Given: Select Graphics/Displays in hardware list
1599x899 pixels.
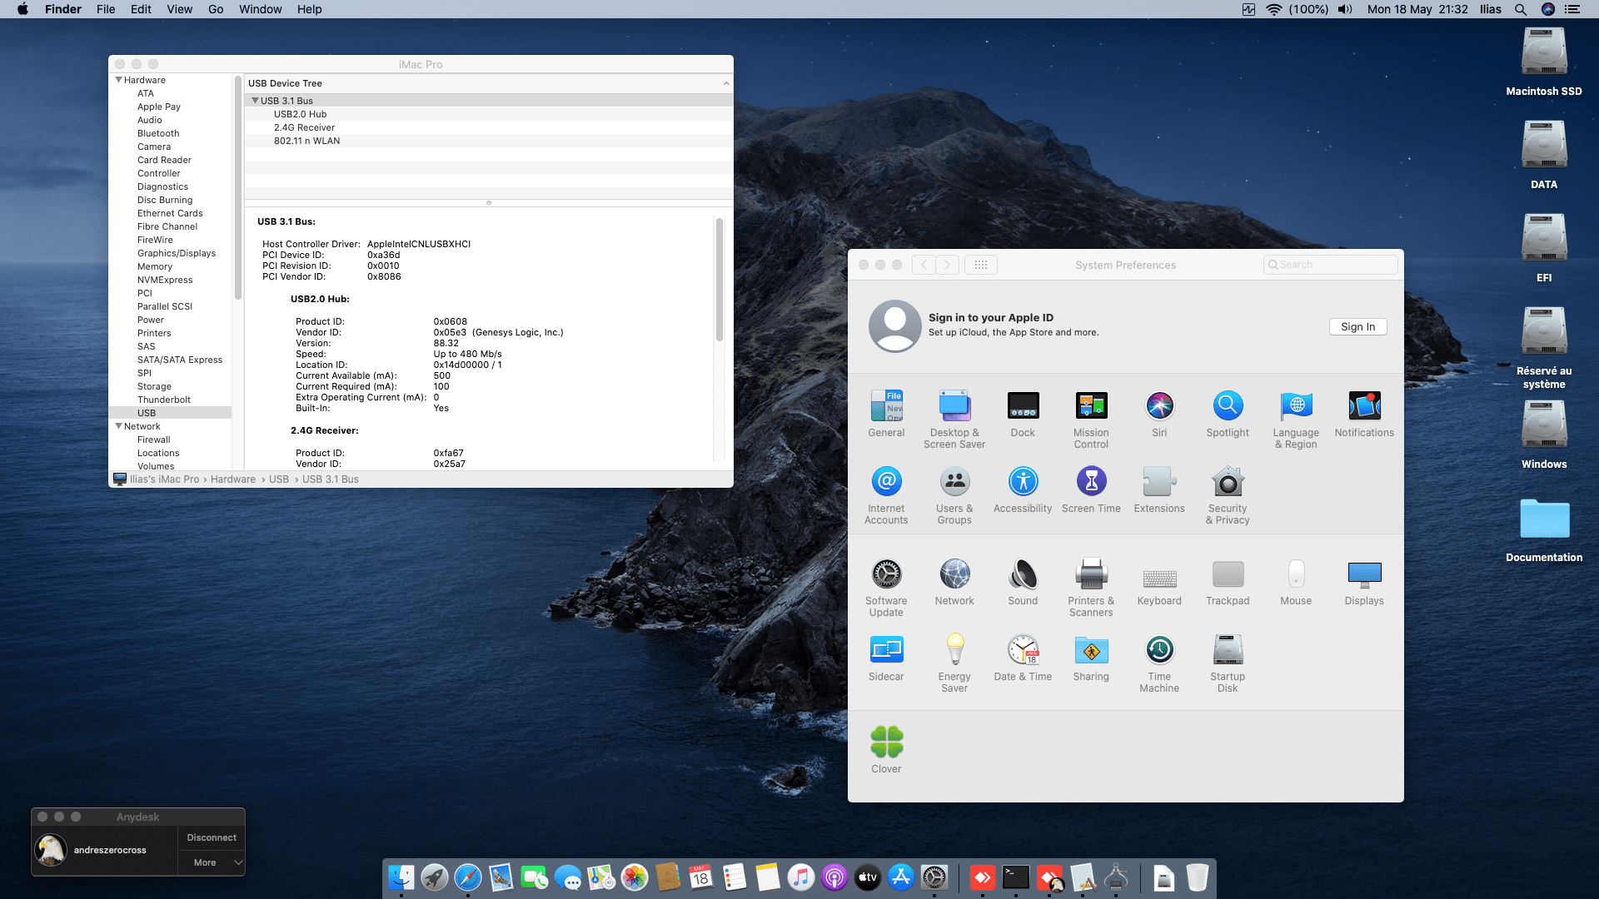Looking at the screenshot, I should pyautogui.click(x=176, y=253).
